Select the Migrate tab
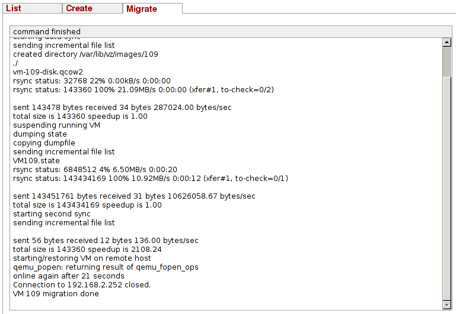Viewport: 456px width, 314px height. [x=152, y=8]
